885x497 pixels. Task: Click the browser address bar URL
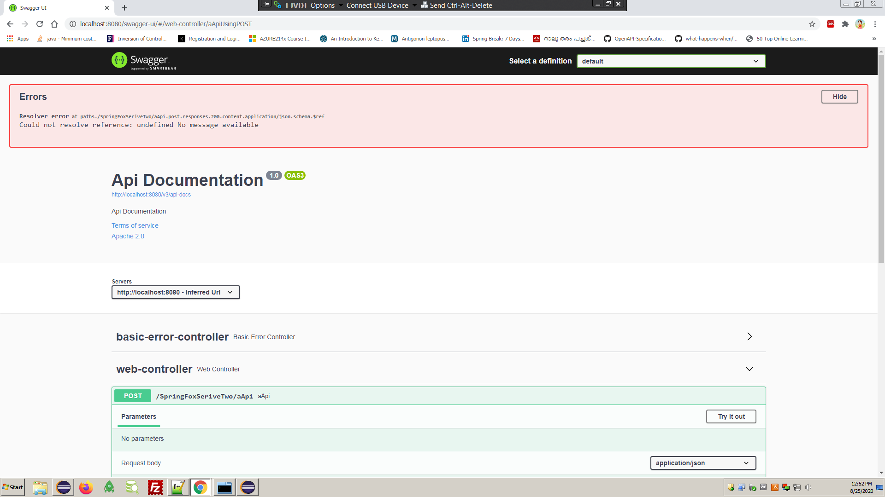pos(166,24)
